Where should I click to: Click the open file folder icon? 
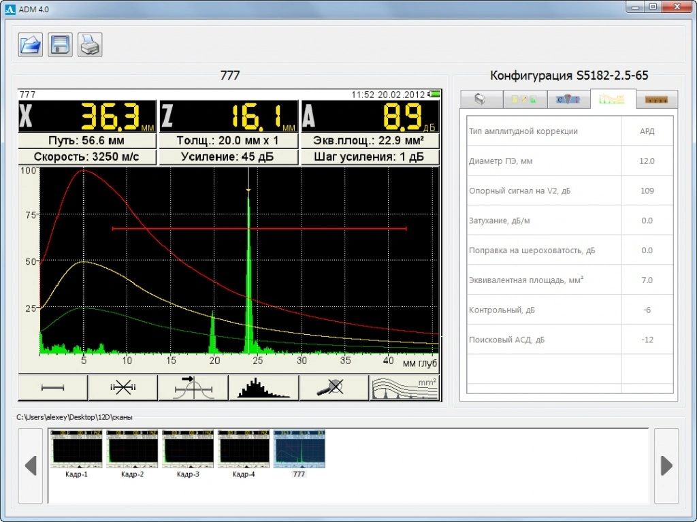[x=31, y=45]
